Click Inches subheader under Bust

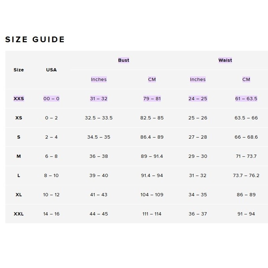[x=98, y=79]
